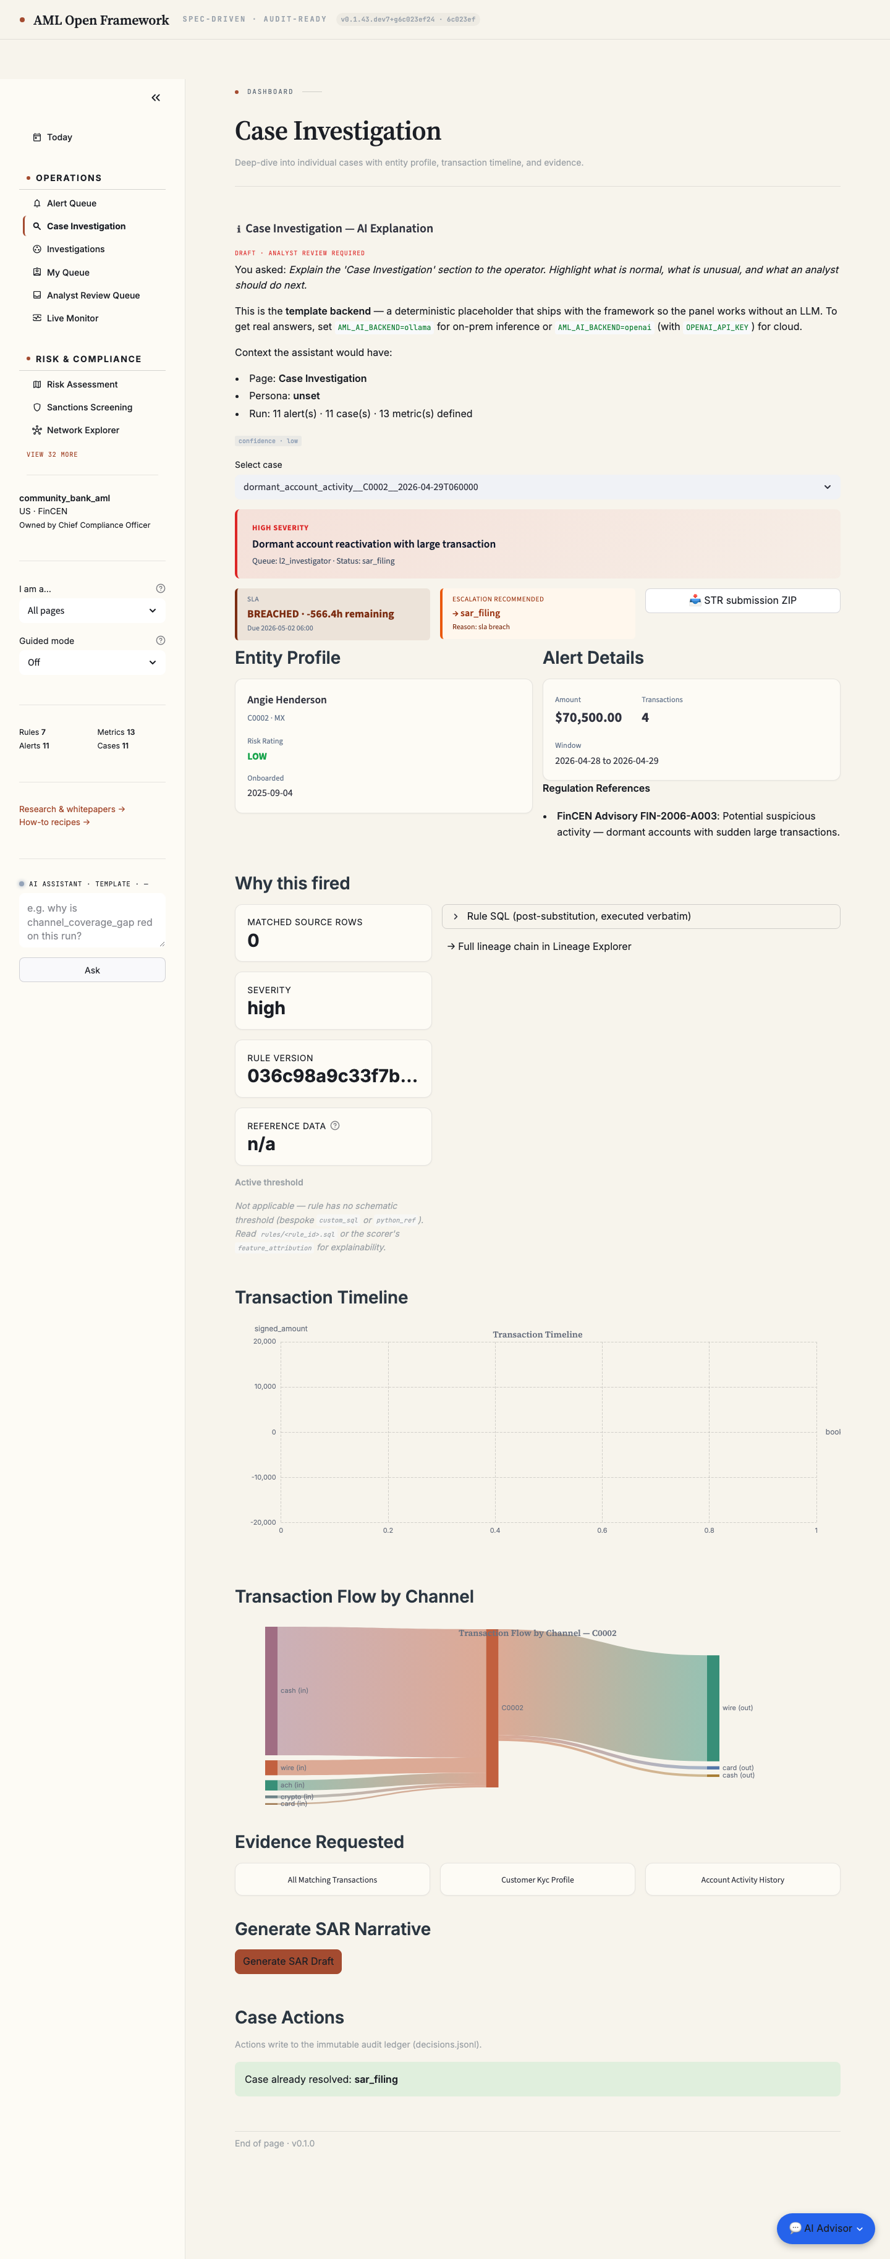Select Customer Kyc Profile evidence card

coord(538,1880)
